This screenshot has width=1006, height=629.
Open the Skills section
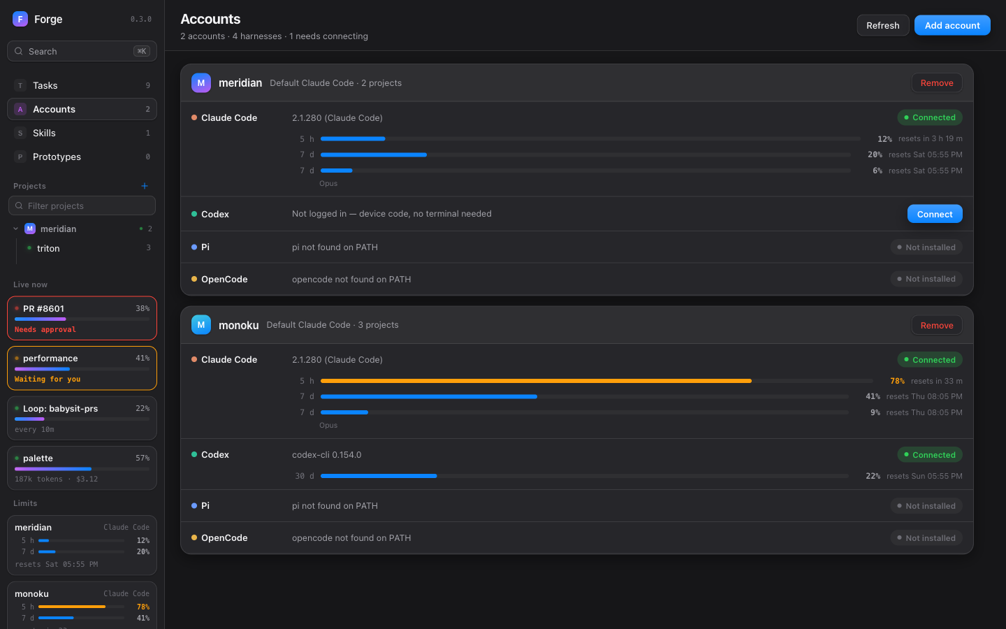coord(82,133)
